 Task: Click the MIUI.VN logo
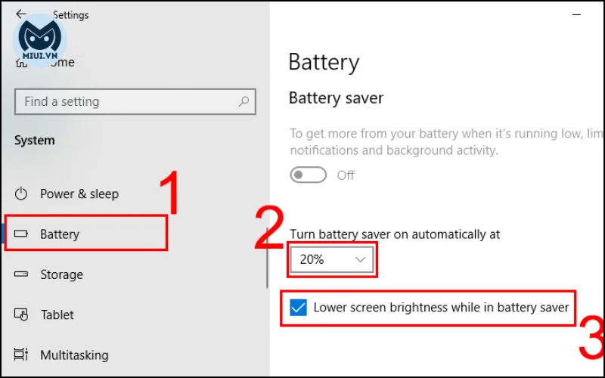point(40,40)
